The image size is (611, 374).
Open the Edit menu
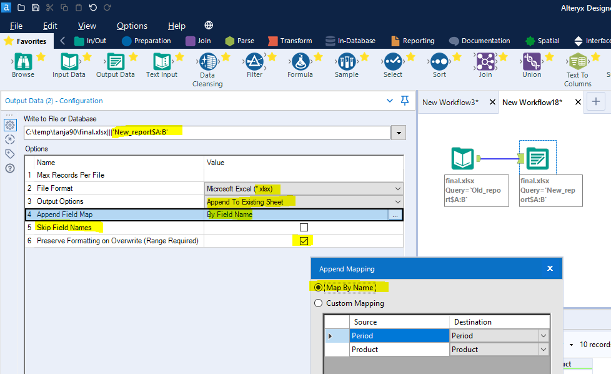[x=50, y=26]
